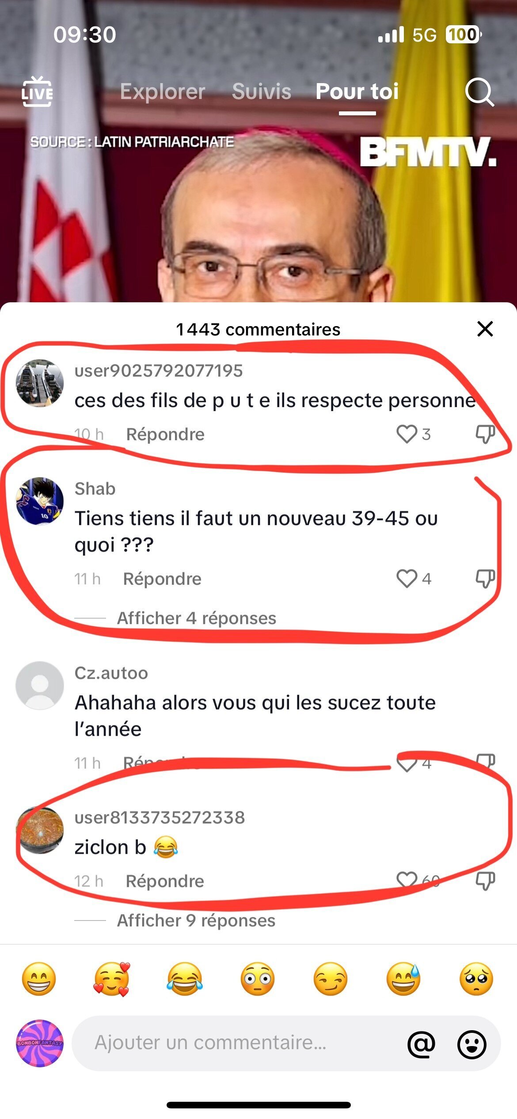This screenshot has width=517, height=1119.
Task: Tap Répondre under user9025792077195's comment
Action: [x=165, y=434]
